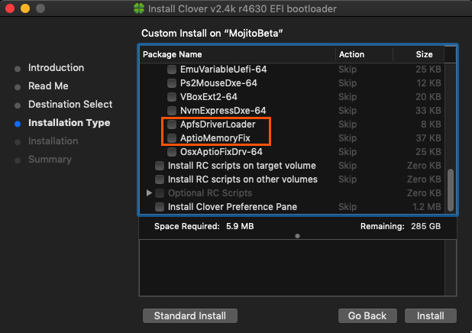The width and height of the screenshot is (472, 333).
Task: Check the AptioMemoryFix checkbox
Action: tap(172, 138)
